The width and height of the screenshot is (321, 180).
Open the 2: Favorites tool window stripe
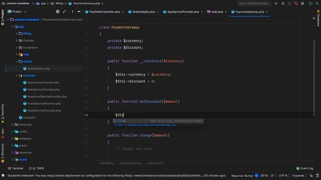[x=3, y=113]
